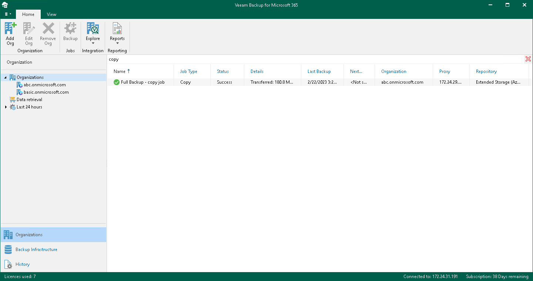Click the '2/22/2023 3:2...' last backup cell

322,82
